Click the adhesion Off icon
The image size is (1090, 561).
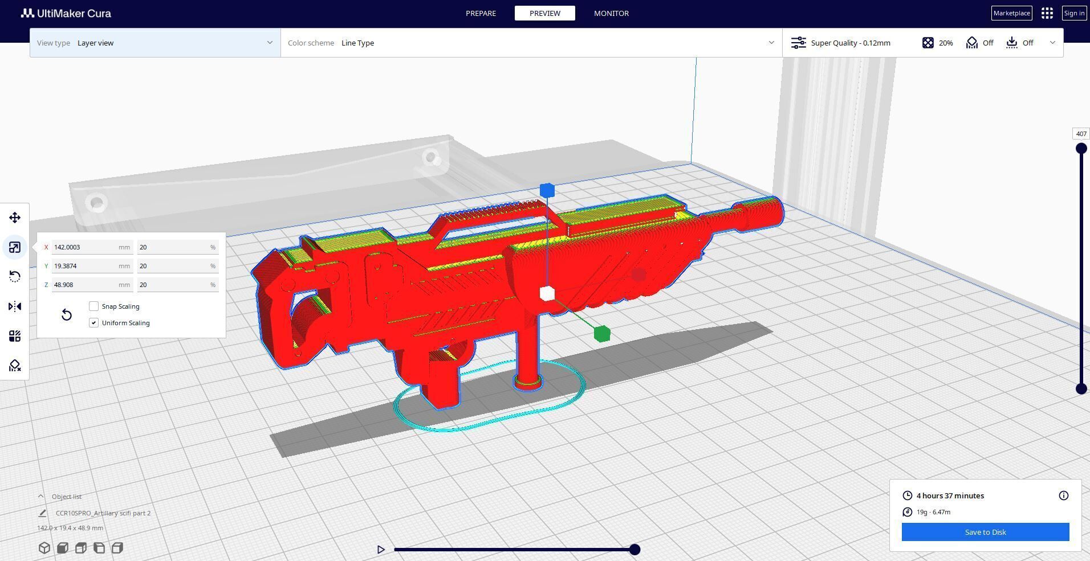pyautogui.click(x=1012, y=43)
